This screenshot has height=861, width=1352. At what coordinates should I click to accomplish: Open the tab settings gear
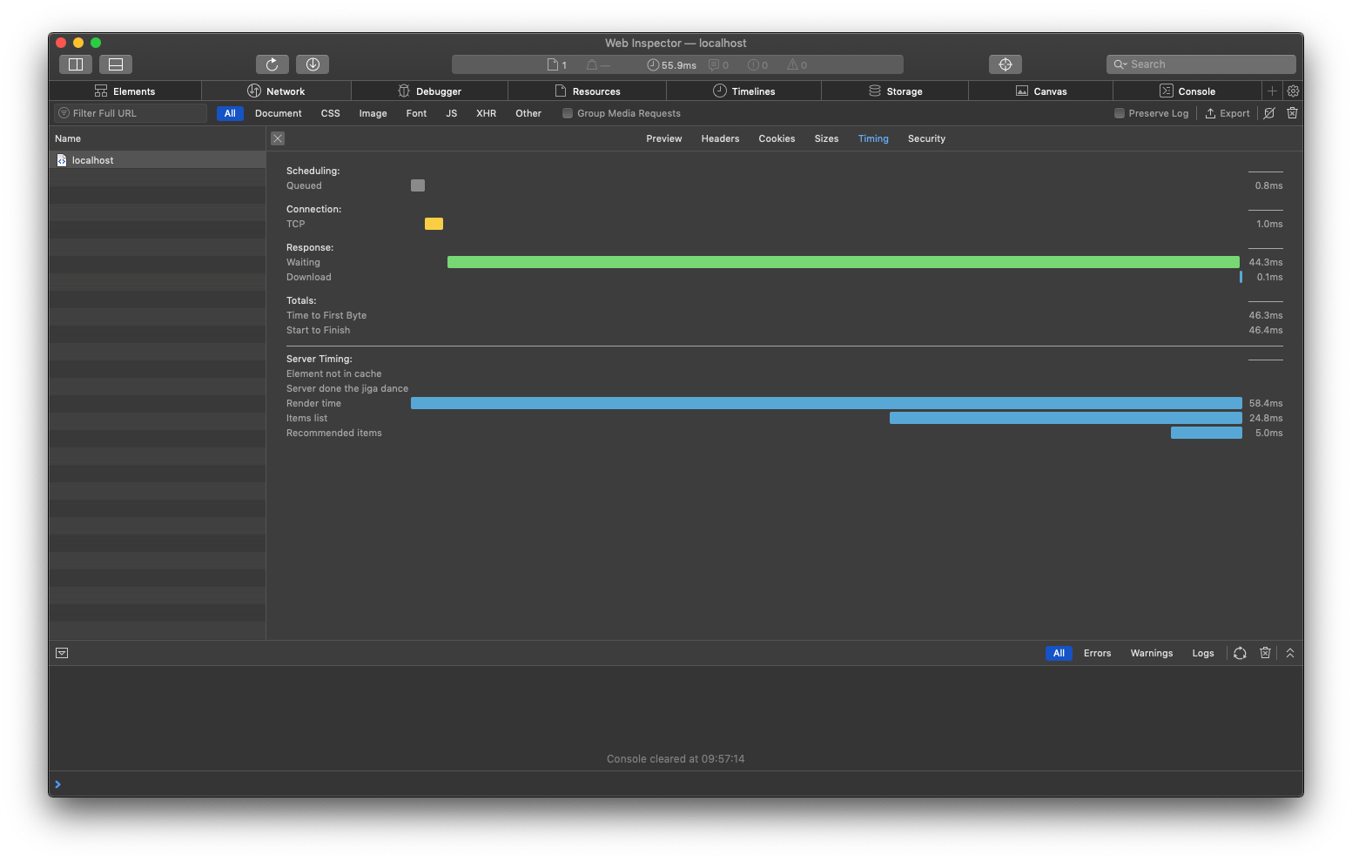(1293, 91)
